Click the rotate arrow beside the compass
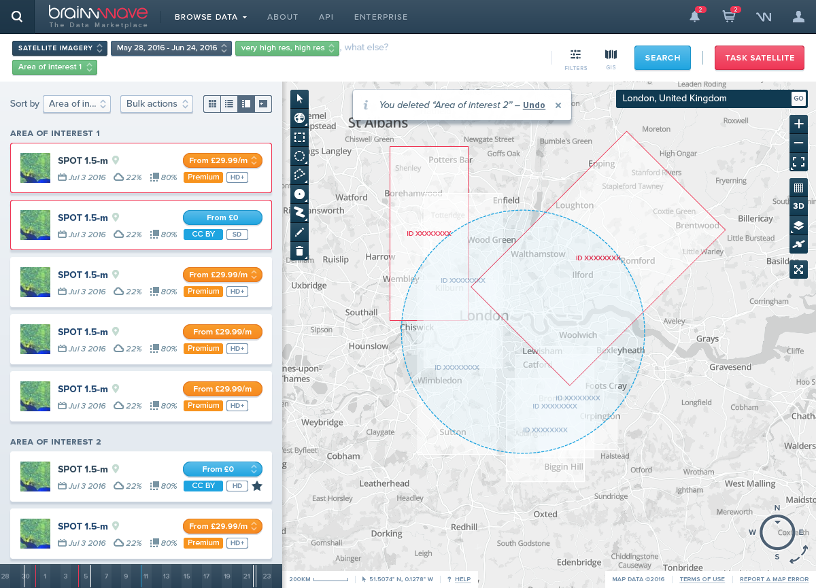 tap(799, 555)
